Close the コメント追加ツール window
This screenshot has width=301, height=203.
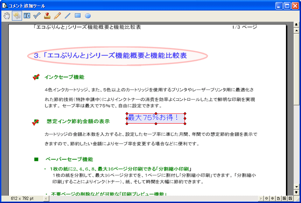click(x=295, y=6)
